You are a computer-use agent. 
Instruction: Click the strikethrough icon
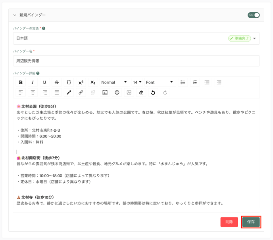coord(57,82)
